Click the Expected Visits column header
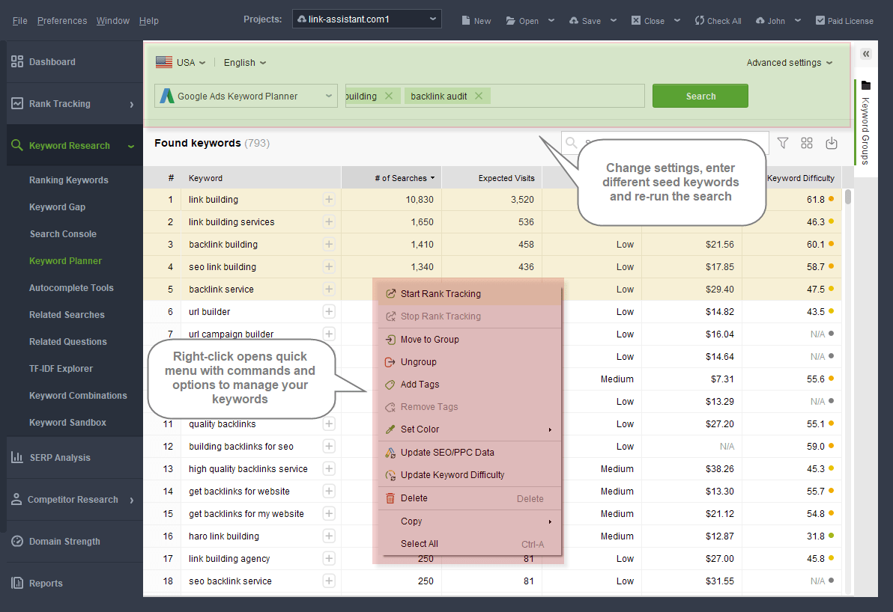The image size is (893, 612). pyautogui.click(x=492, y=178)
